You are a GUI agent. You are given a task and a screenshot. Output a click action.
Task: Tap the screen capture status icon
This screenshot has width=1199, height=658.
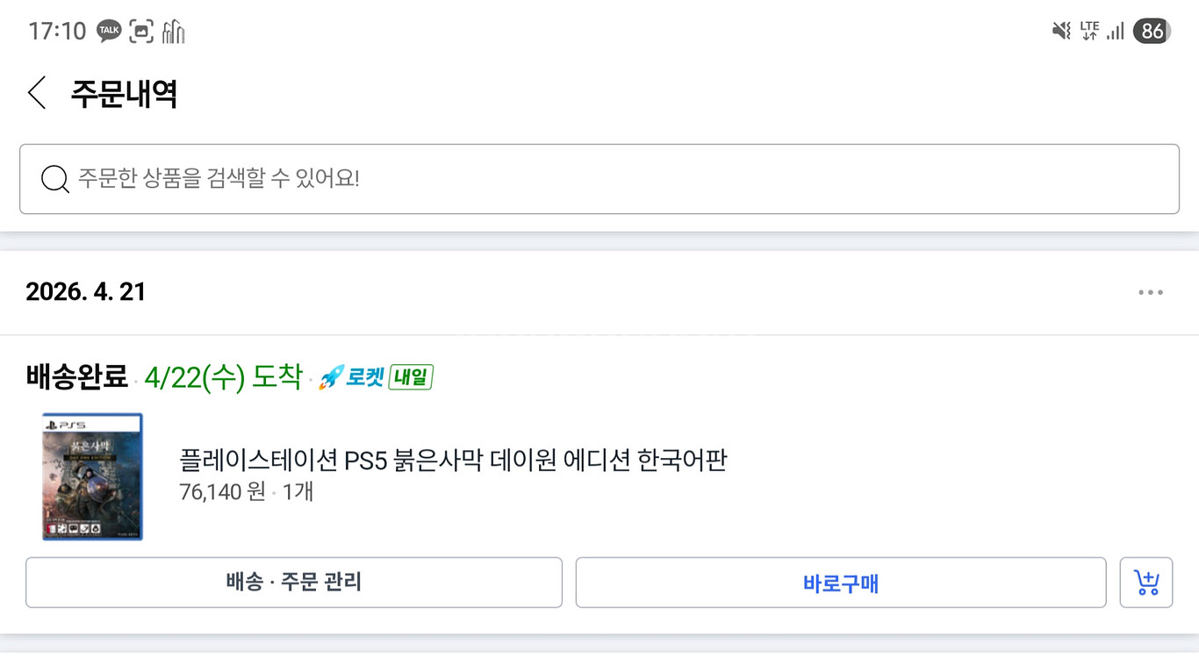(x=141, y=32)
